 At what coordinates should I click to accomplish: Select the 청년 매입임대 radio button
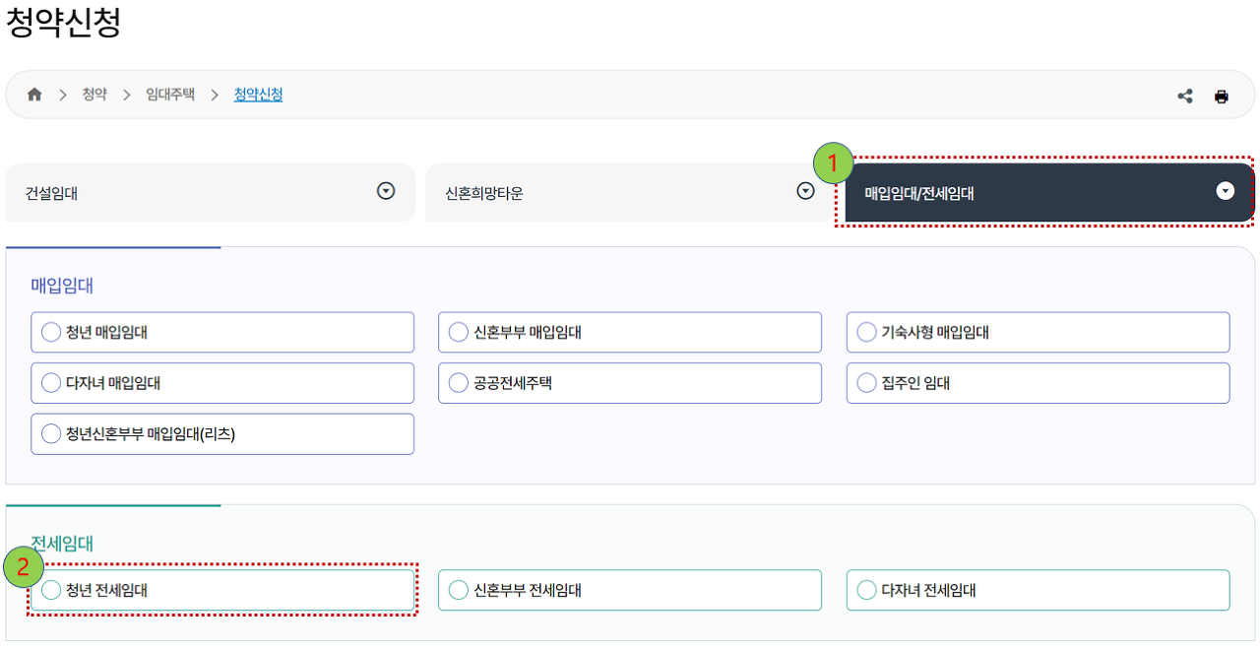click(50, 332)
